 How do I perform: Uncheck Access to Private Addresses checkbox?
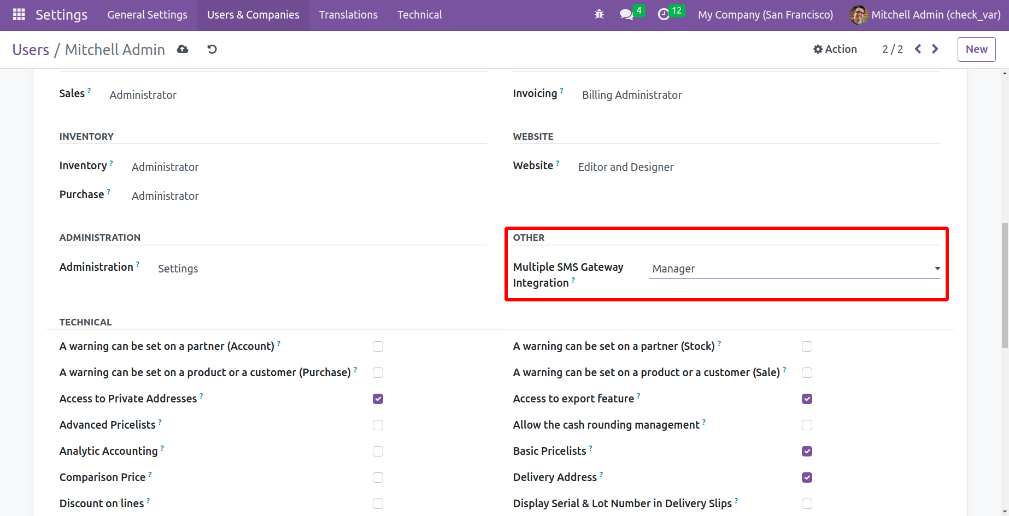(378, 399)
